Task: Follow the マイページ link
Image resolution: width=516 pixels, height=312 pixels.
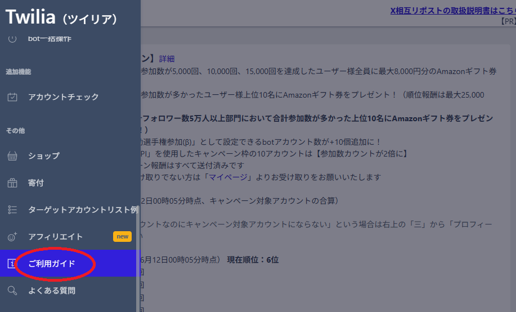Action: click(228, 177)
